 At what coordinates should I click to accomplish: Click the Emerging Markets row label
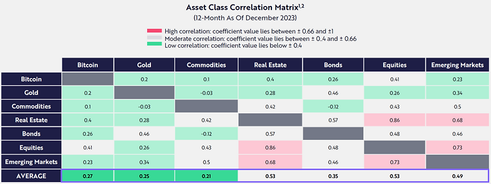coord(31,162)
